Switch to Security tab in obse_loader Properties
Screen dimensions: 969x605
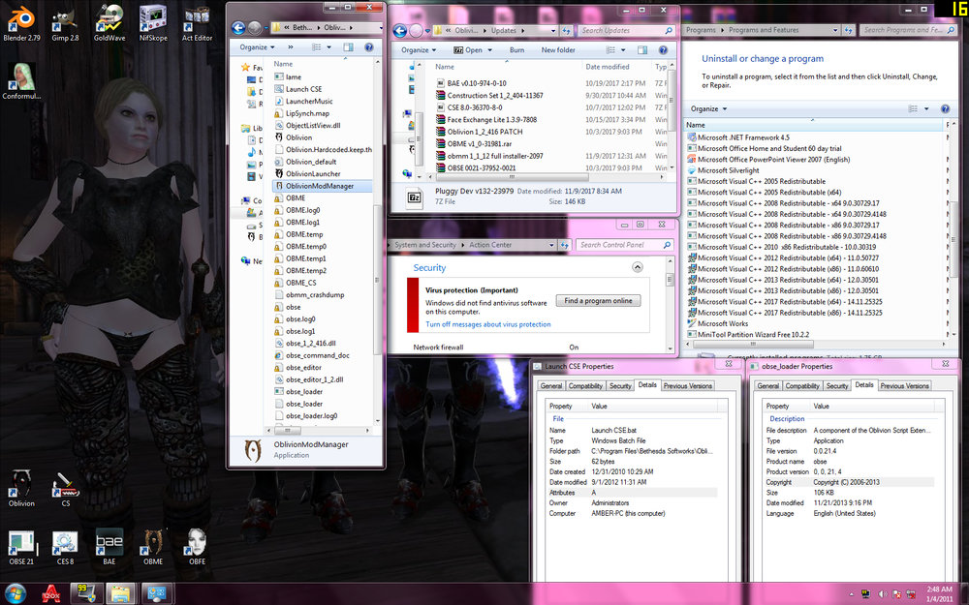837,386
